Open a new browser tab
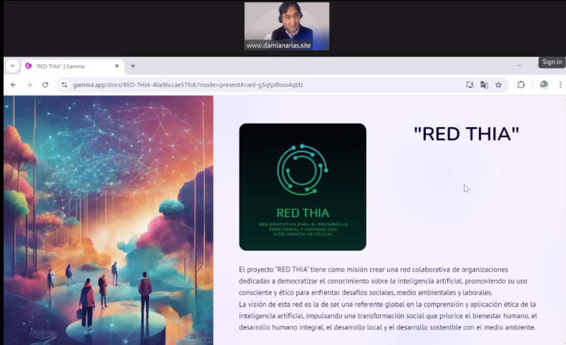The width and height of the screenshot is (566, 345). [133, 66]
